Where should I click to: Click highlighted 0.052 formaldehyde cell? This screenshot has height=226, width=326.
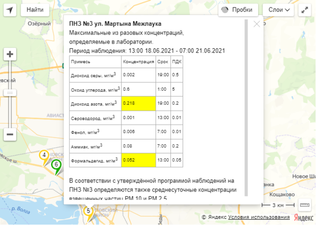[x=138, y=160]
